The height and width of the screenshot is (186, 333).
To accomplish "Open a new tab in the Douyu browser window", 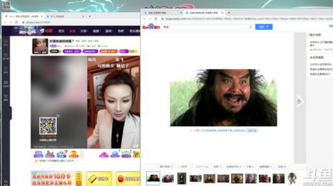I will 90,16.
